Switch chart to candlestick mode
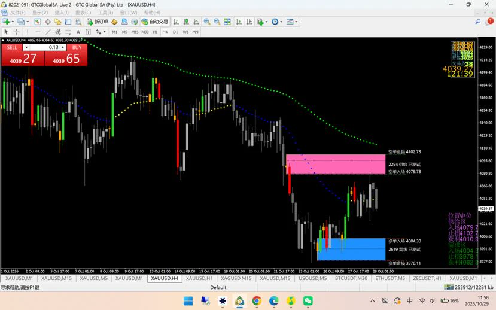Image resolution: width=496 pixels, height=310 pixels. pos(186,22)
